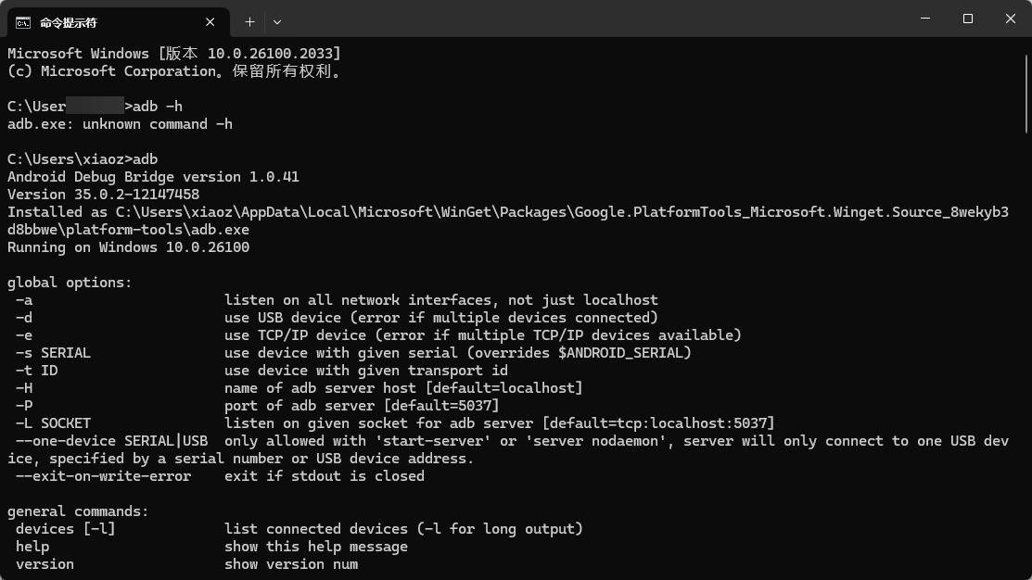The image size is (1032, 580).
Task: Open a new terminal tab with plus icon
Action: pyautogui.click(x=250, y=22)
